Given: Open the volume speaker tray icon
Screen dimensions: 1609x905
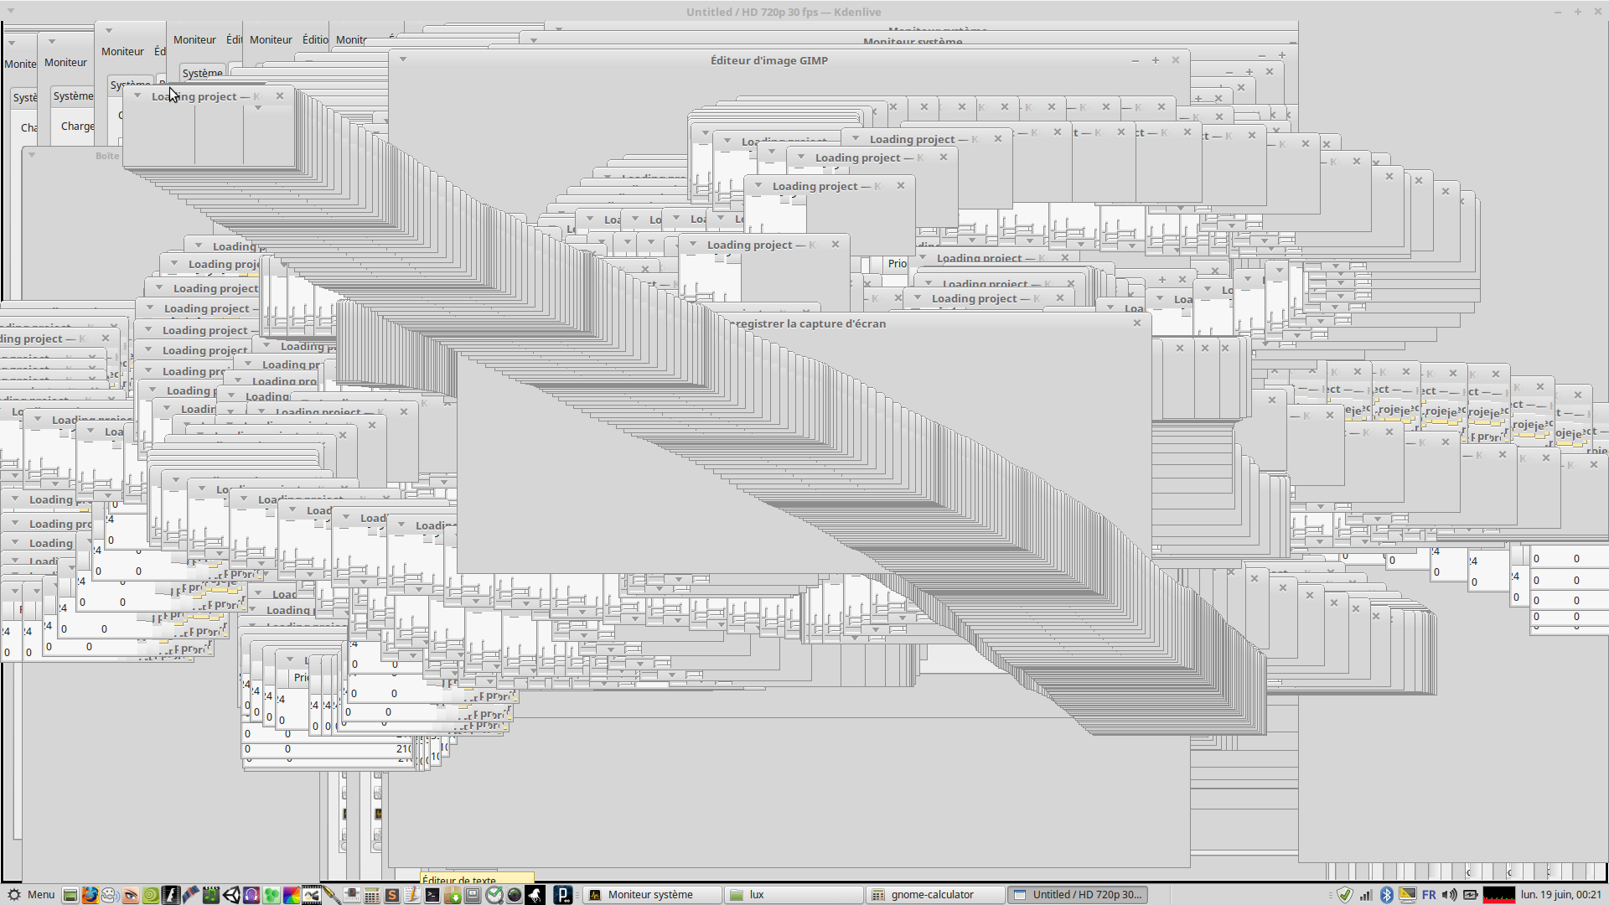Looking at the screenshot, I should pyautogui.click(x=1450, y=895).
